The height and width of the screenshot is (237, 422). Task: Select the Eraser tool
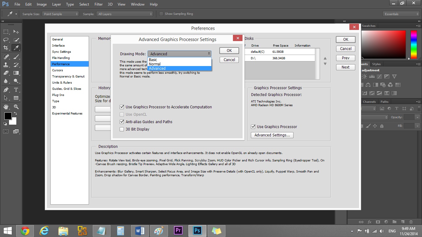pos(6,73)
